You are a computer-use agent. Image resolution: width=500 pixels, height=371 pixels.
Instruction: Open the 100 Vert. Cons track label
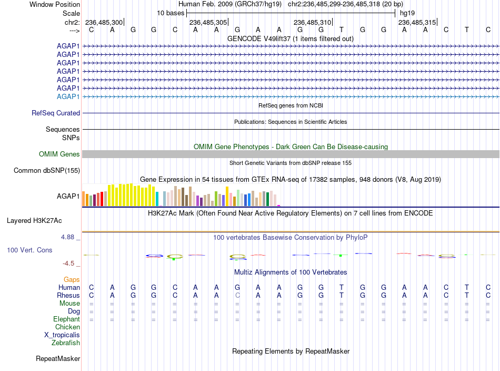[x=29, y=250]
